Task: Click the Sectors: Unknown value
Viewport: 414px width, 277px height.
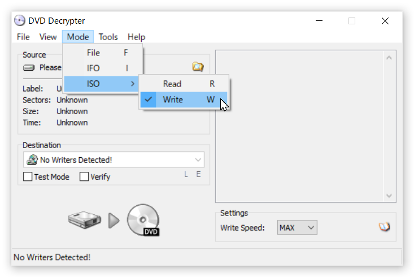Action: pos(72,100)
